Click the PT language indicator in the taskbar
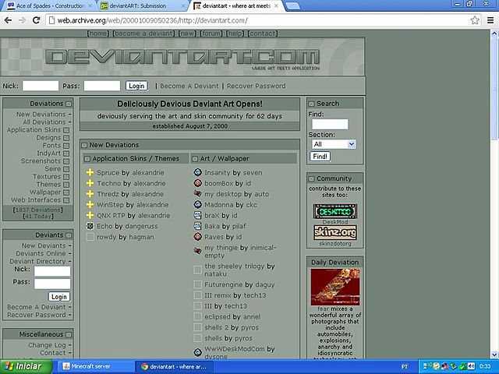The image size is (499, 374). [404, 367]
